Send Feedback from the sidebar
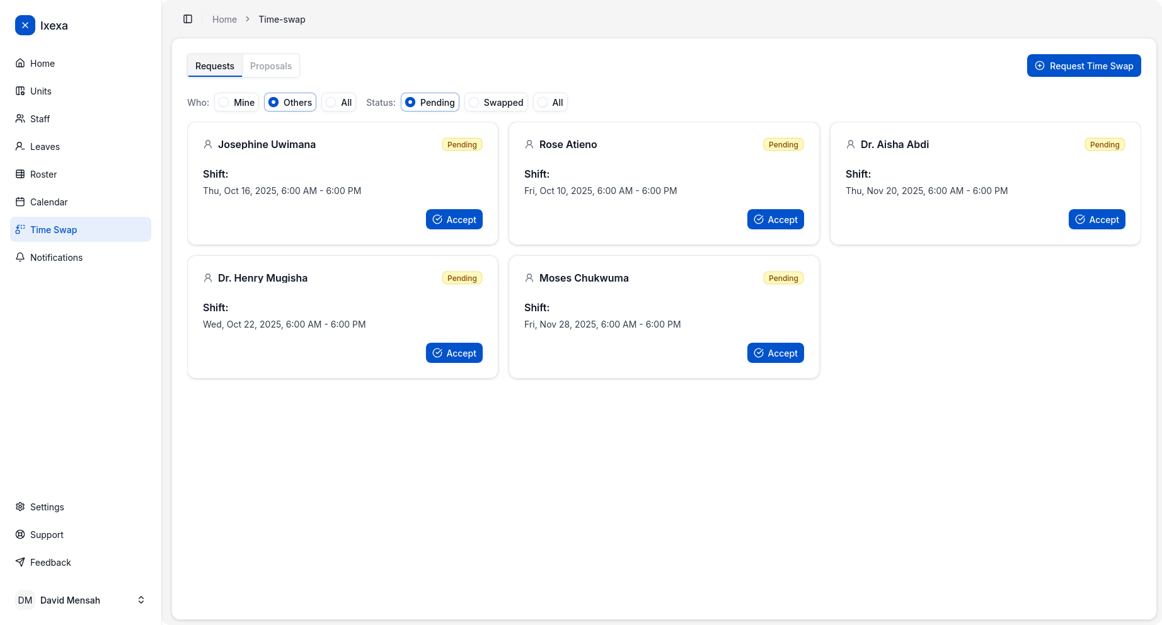Screen dimensions: 1162x625 pyautogui.click(x=50, y=563)
